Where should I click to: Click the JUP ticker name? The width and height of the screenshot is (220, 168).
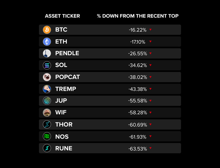point(61,101)
